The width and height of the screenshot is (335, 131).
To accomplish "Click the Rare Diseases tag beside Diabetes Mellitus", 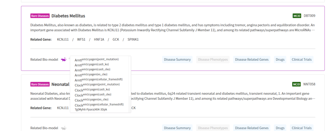I will coord(40,16).
